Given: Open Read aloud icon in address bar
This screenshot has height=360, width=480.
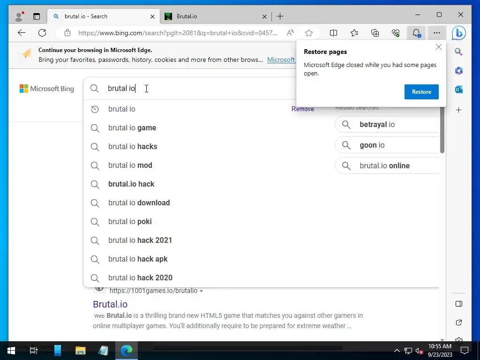Looking at the screenshot, I should (x=290, y=33).
